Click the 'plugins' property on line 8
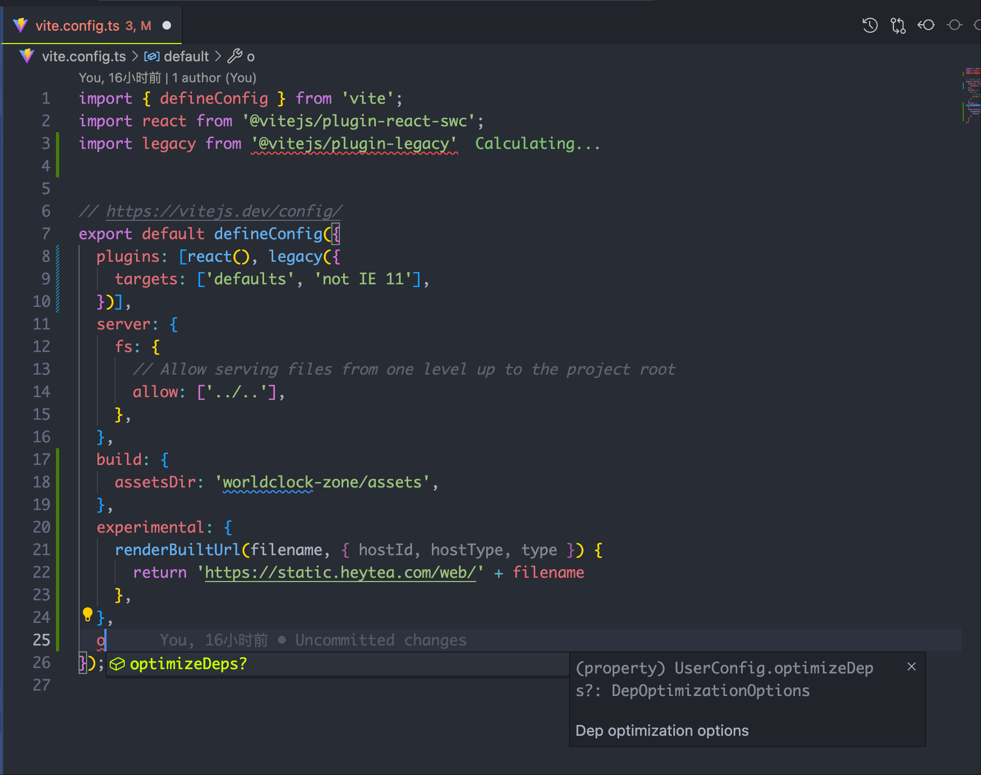The width and height of the screenshot is (981, 775). coord(128,256)
